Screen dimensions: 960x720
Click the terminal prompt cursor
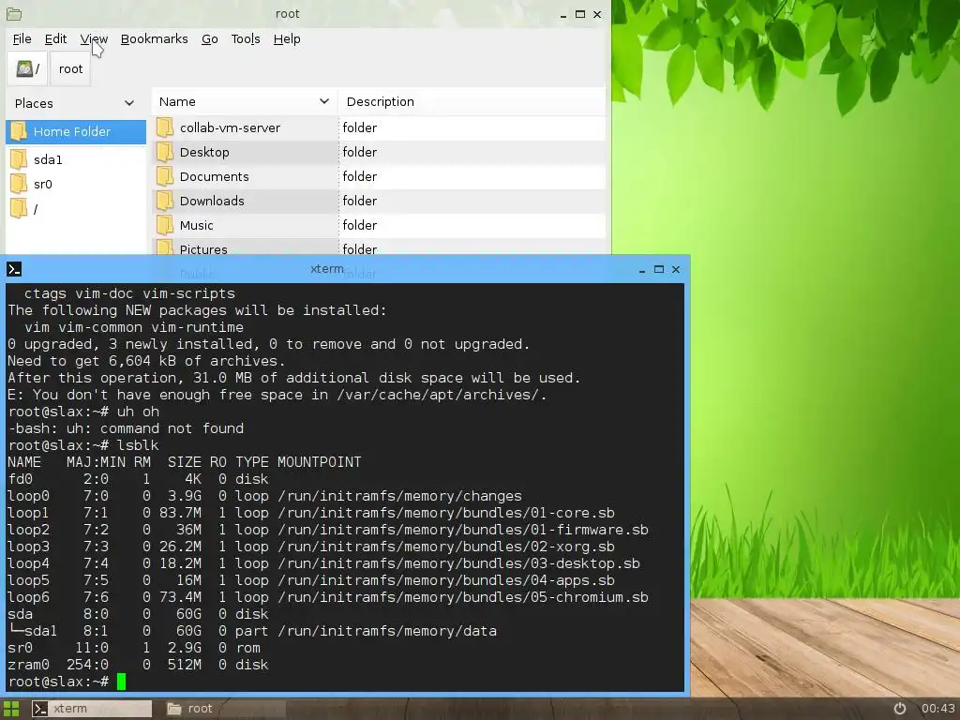tap(121, 682)
